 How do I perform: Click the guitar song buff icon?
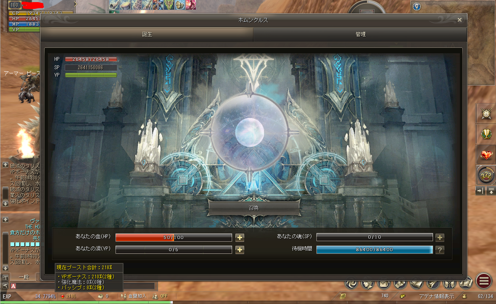[x=147, y=5]
